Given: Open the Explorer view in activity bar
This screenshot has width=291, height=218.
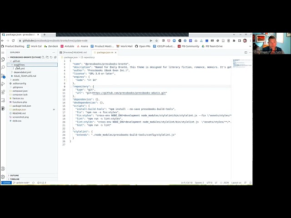Looking at the screenshot, I should pyautogui.click(x=3, y=59).
